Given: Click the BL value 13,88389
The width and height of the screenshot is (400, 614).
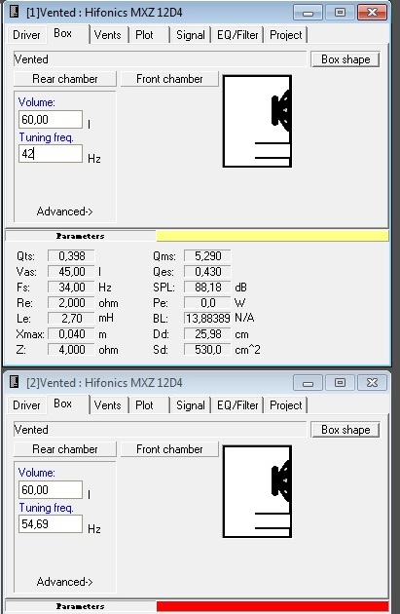Looking at the screenshot, I should (207, 319).
